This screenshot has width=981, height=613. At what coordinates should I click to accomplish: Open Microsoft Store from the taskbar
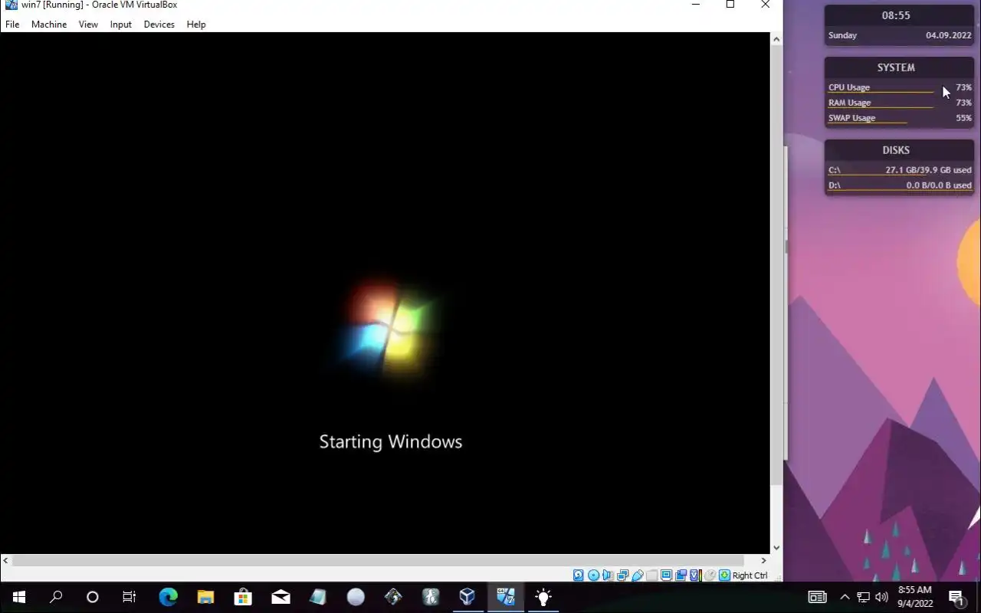243,597
